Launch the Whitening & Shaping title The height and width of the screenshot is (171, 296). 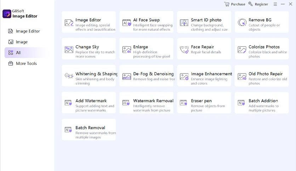click(96, 74)
